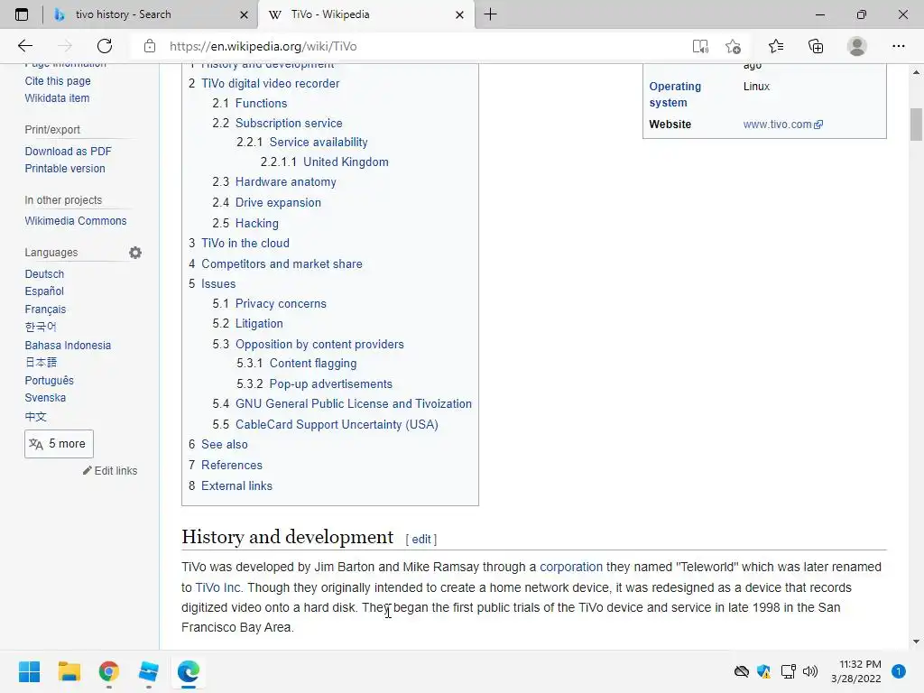Open Cite this page link
924x693 pixels.
tap(58, 80)
